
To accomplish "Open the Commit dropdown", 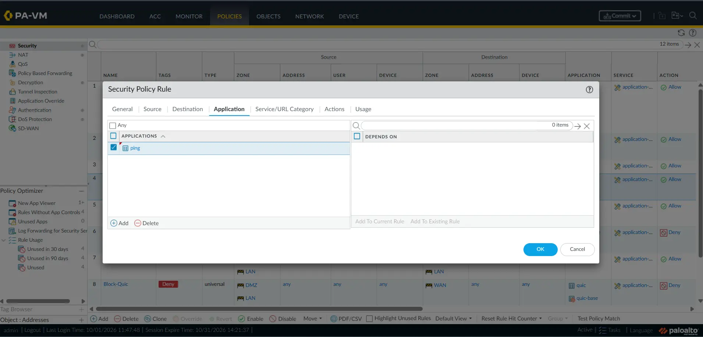I will [620, 16].
